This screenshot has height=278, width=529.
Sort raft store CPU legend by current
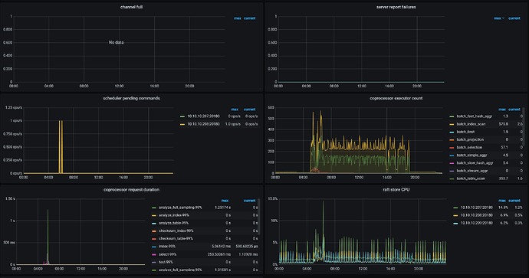[x=514, y=201]
